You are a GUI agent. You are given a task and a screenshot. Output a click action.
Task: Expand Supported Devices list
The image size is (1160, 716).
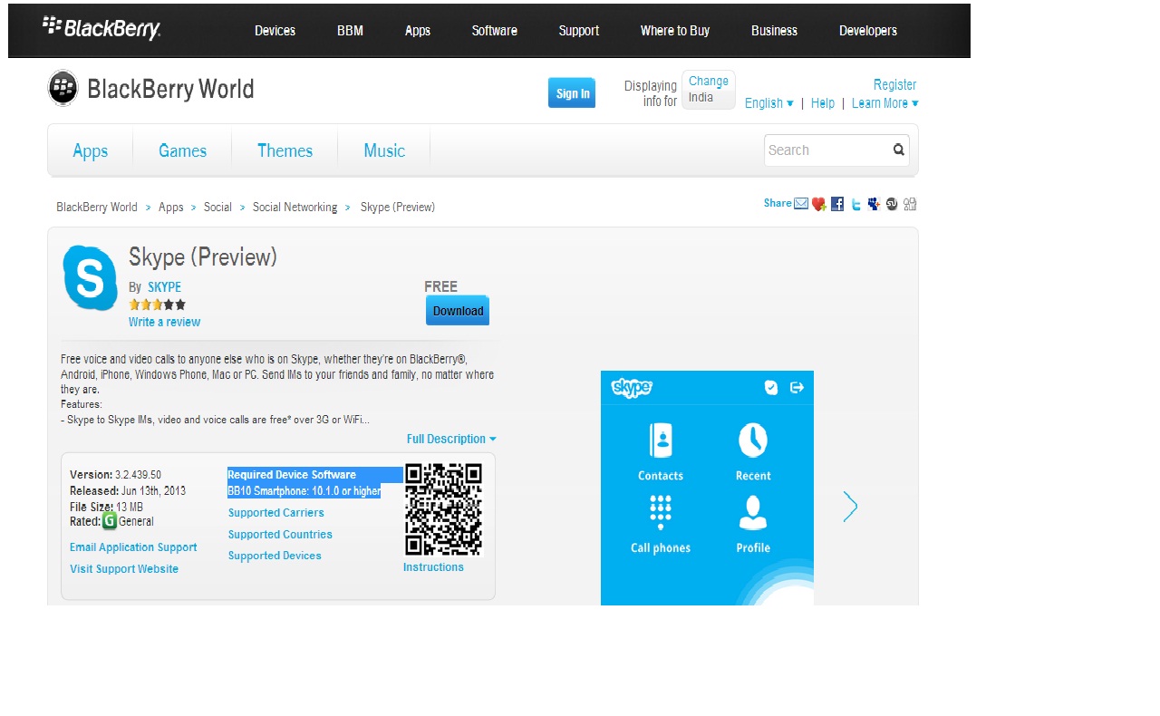click(275, 556)
